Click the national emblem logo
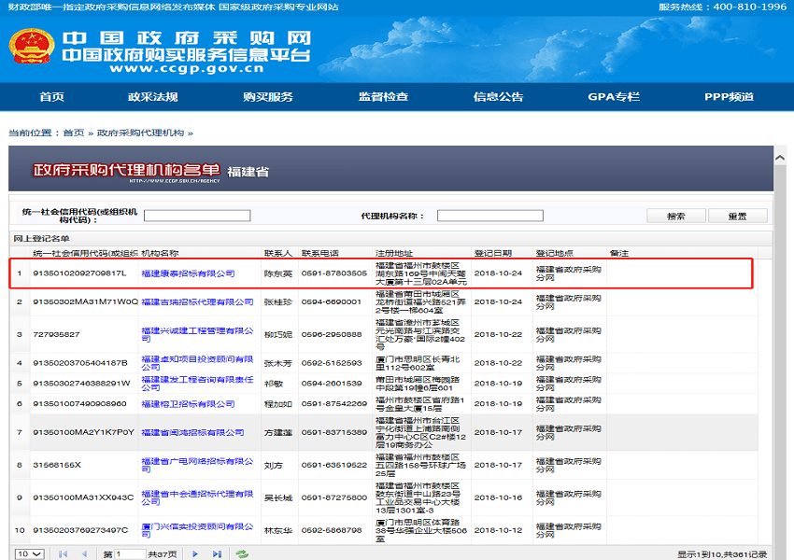 tap(32, 47)
